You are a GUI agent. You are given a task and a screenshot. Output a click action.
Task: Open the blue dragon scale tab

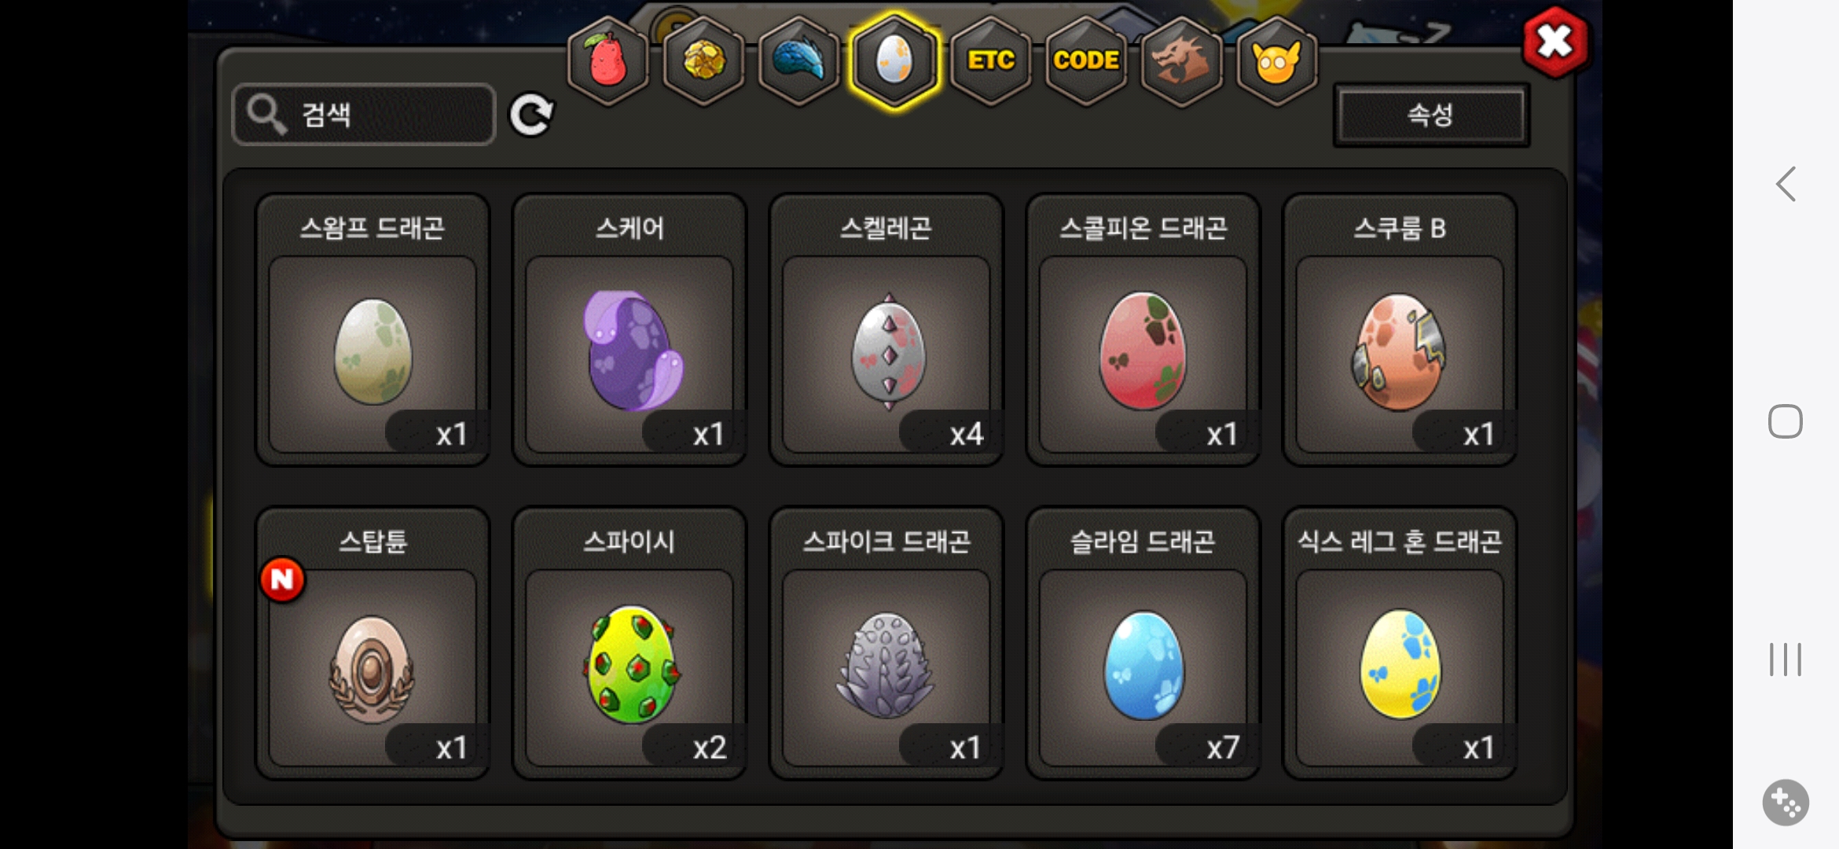798,61
